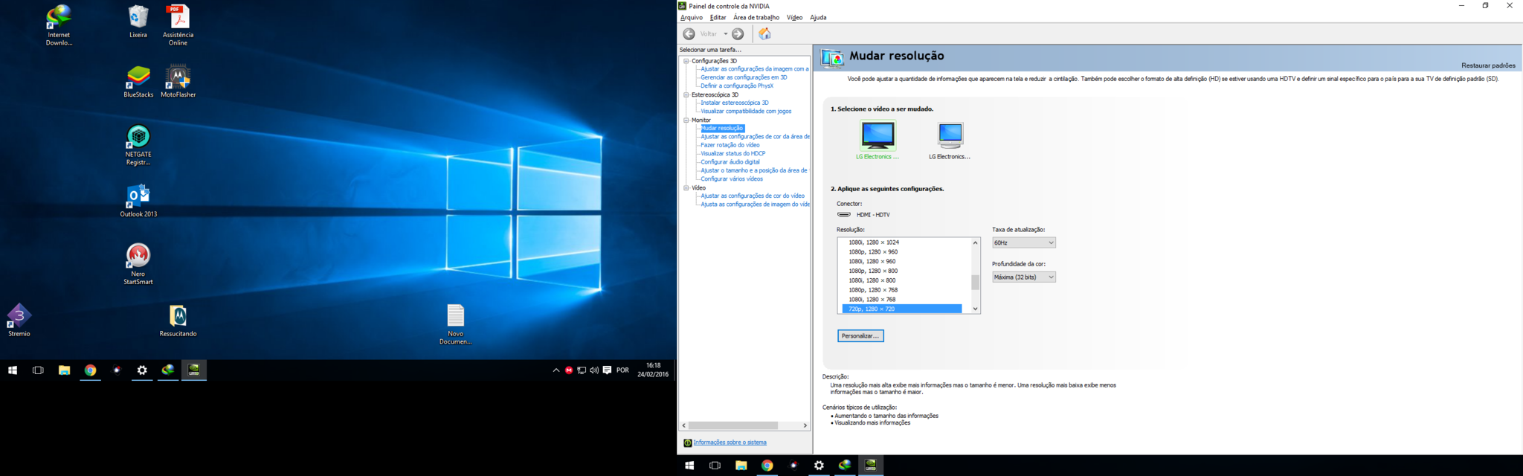This screenshot has width=1523, height=476.
Task: Open the NETGATE Registry desktop shortcut
Action: [138, 145]
